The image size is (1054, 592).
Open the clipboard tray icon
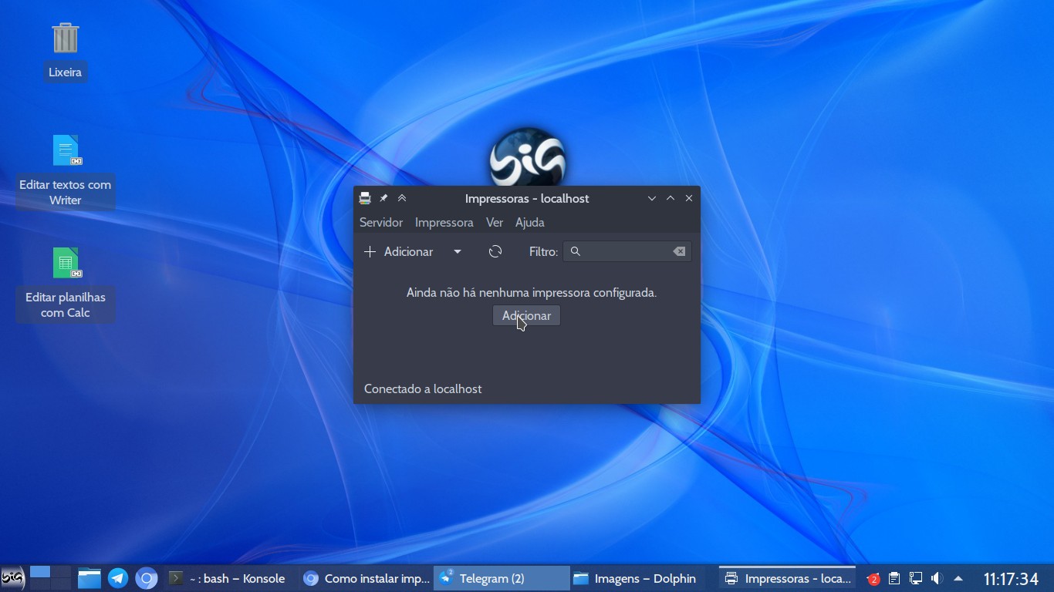tap(894, 578)
